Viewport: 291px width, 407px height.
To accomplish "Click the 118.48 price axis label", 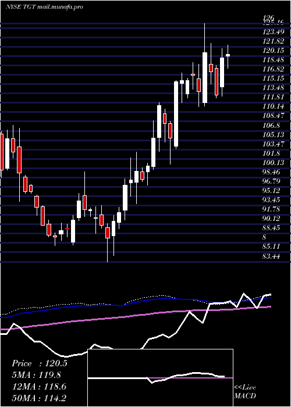I will (273, 60).
